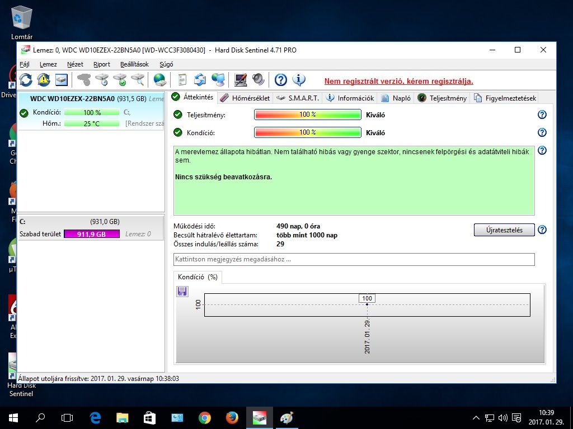Switch to the Figyelmeztetések tab
This screenshot has height=429, width=573.
tap(505, 98)
